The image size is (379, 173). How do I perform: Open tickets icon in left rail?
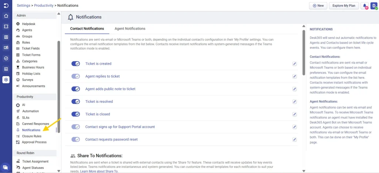6,27
